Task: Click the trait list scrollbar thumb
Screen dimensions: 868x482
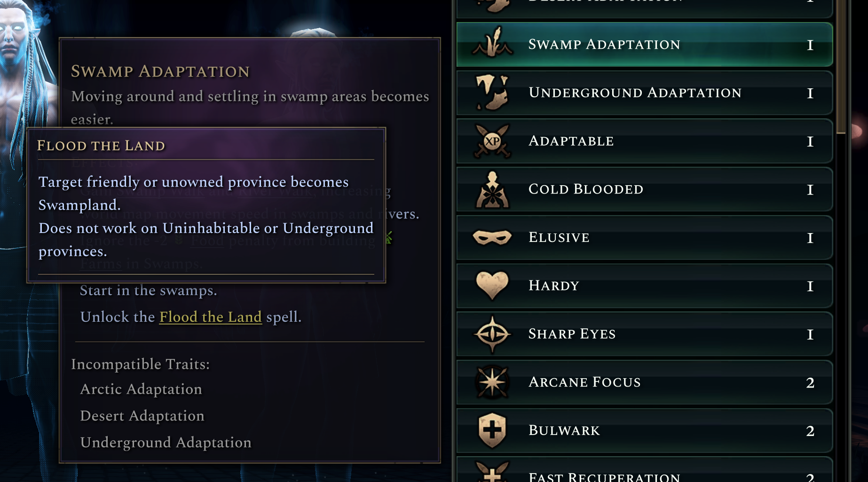Action: pos(841,66)
